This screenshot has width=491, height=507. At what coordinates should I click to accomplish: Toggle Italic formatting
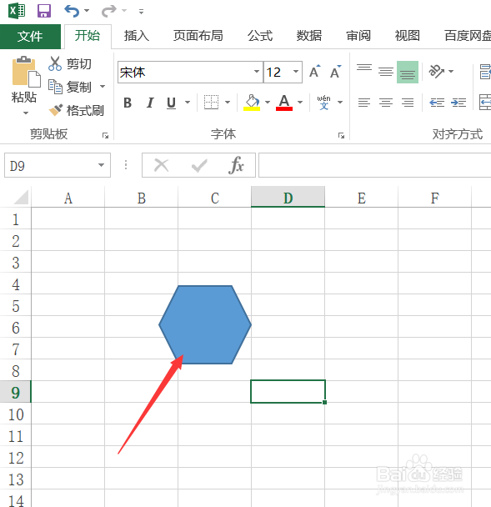click(149, 103)
